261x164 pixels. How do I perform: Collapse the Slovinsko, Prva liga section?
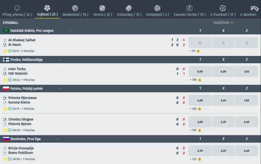pyautogui.click(x=58, y=139)
